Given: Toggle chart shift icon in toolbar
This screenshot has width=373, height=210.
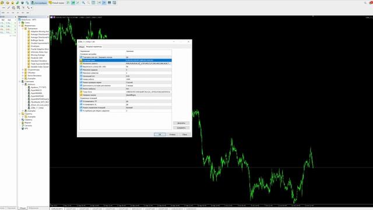Looking at the screenshot, I should [104, 2].
